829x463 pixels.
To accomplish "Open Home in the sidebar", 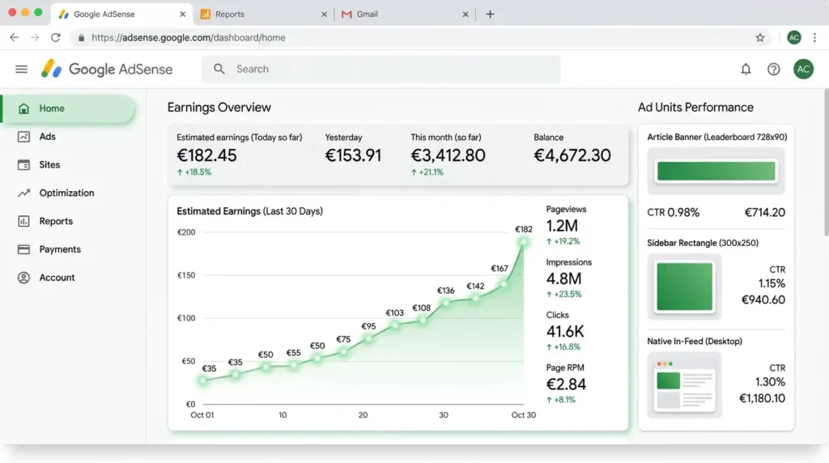I will 69,108.
